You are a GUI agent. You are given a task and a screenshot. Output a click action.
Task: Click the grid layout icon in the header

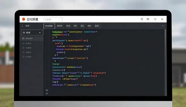[148, 19]
